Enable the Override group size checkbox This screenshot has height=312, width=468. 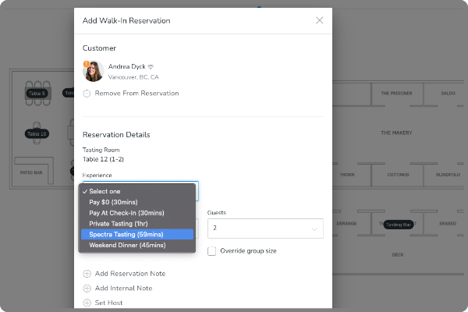point(212,251)
